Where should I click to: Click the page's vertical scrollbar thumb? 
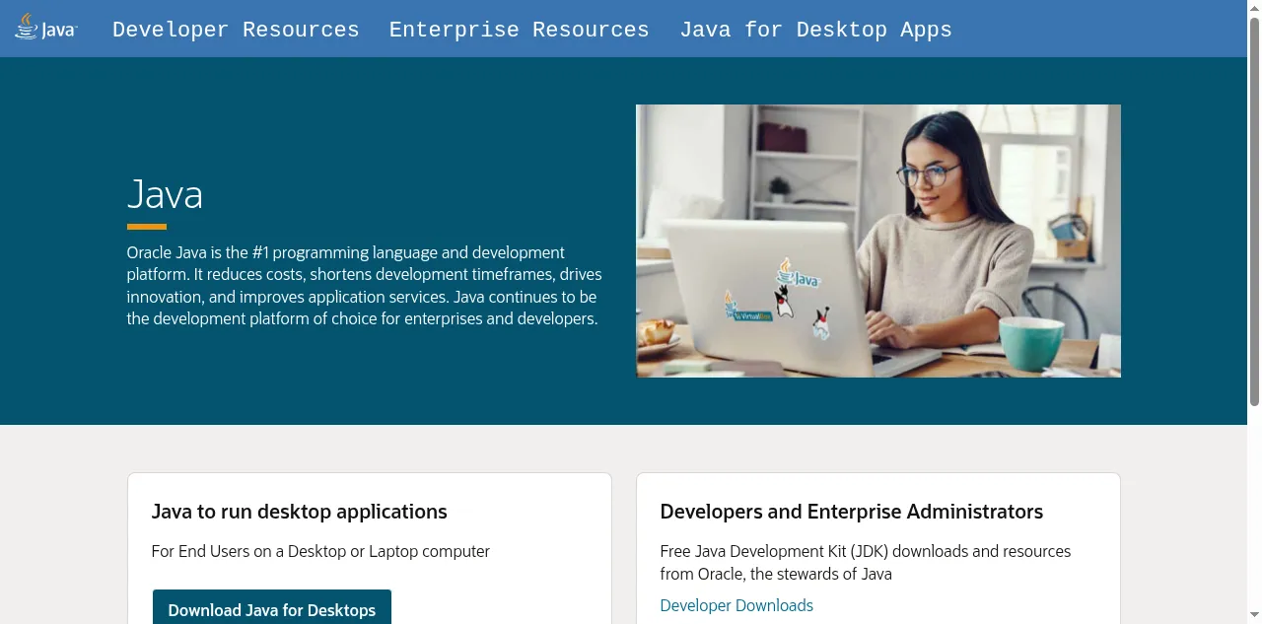coord(1254,211)
